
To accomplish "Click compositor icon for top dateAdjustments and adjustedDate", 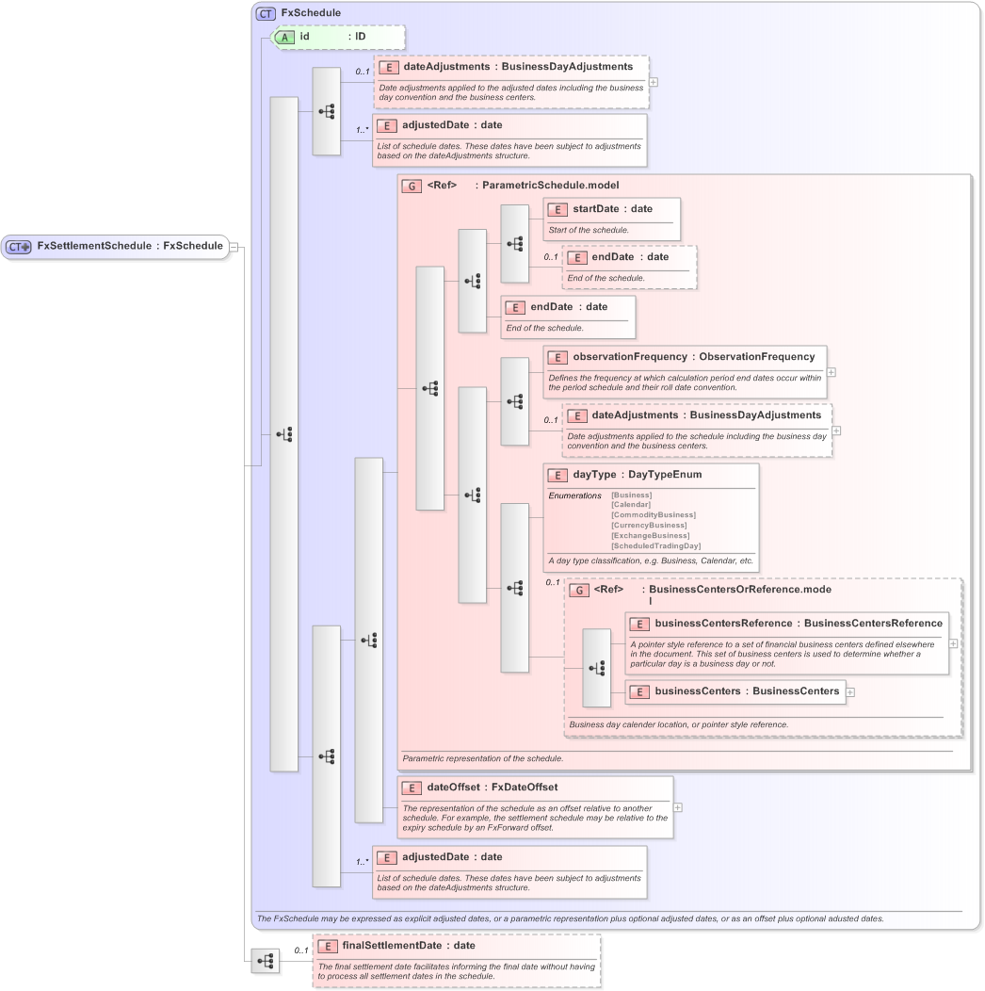I will click(327, 112).
